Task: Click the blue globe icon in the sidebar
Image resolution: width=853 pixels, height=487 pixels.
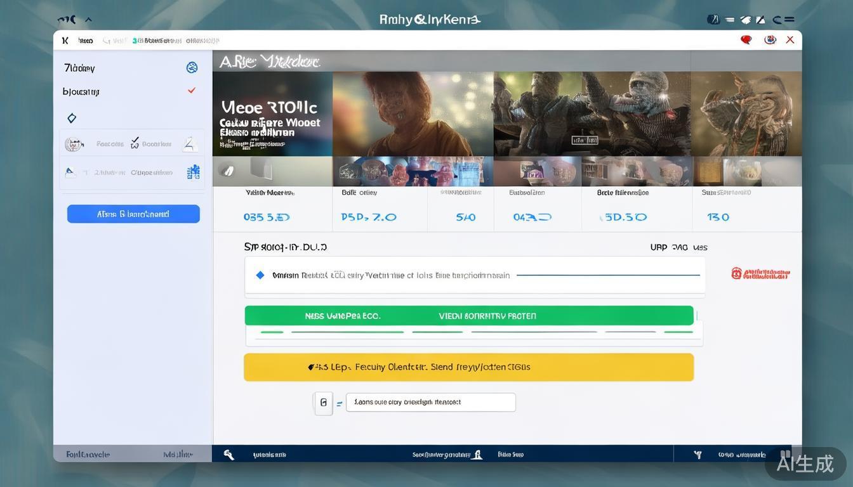Action: click(192, 67)
